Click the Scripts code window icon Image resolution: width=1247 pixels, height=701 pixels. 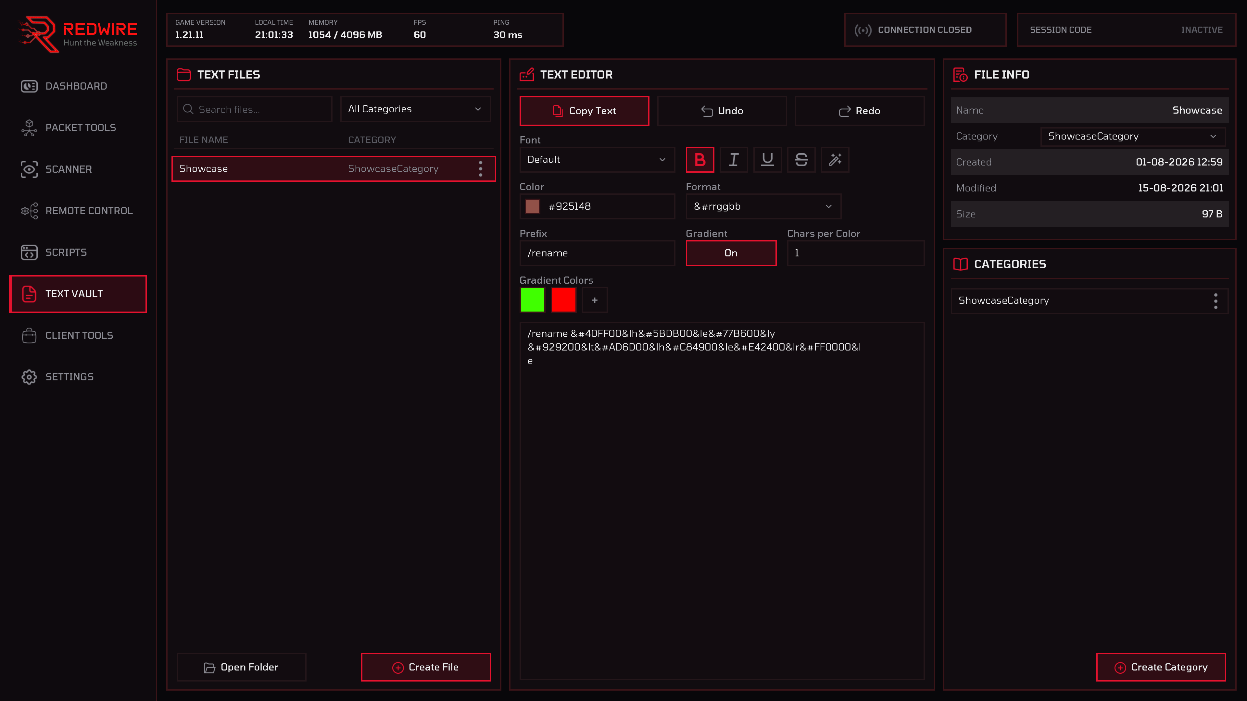pyautogui.click(x=29, y=252)
